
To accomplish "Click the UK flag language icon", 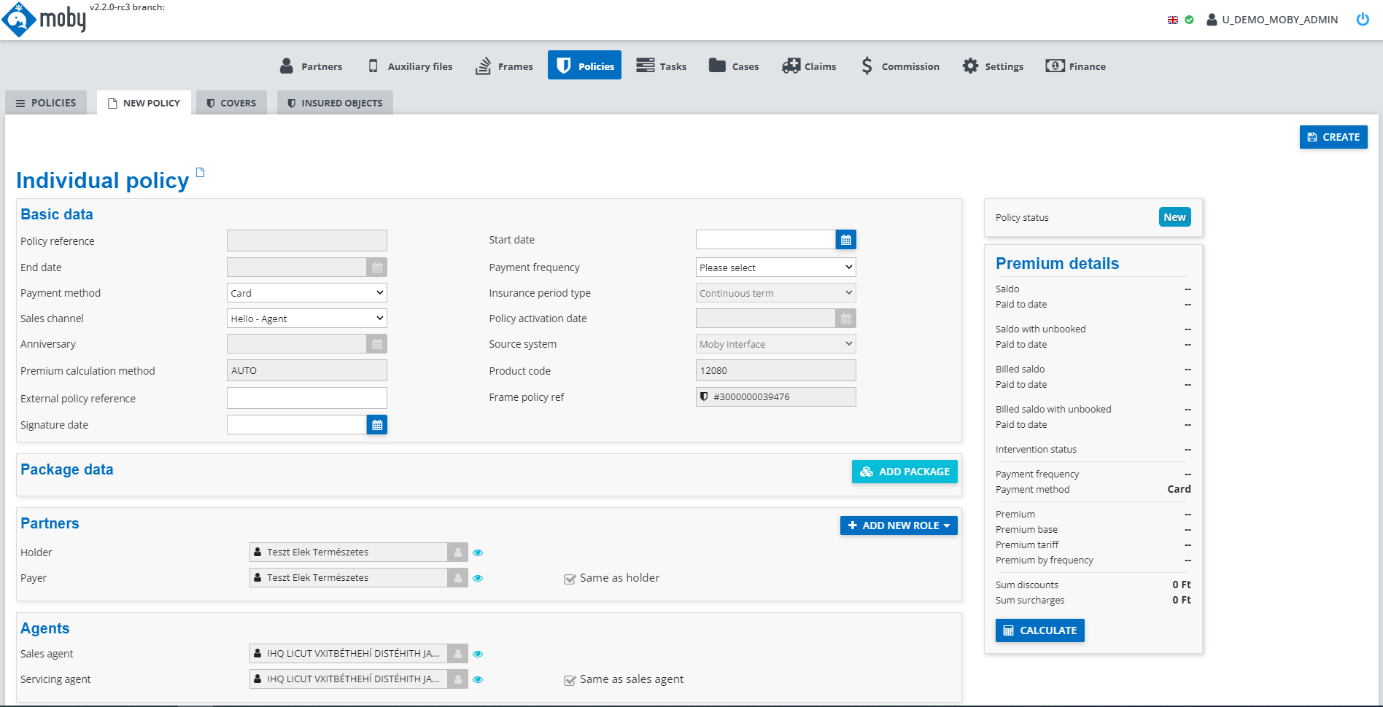I will pos(1172,20).
